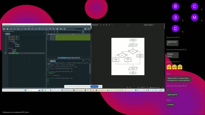205x115 pixels.
Task: Click the Save all files toolbar icon
Action: 15,29
